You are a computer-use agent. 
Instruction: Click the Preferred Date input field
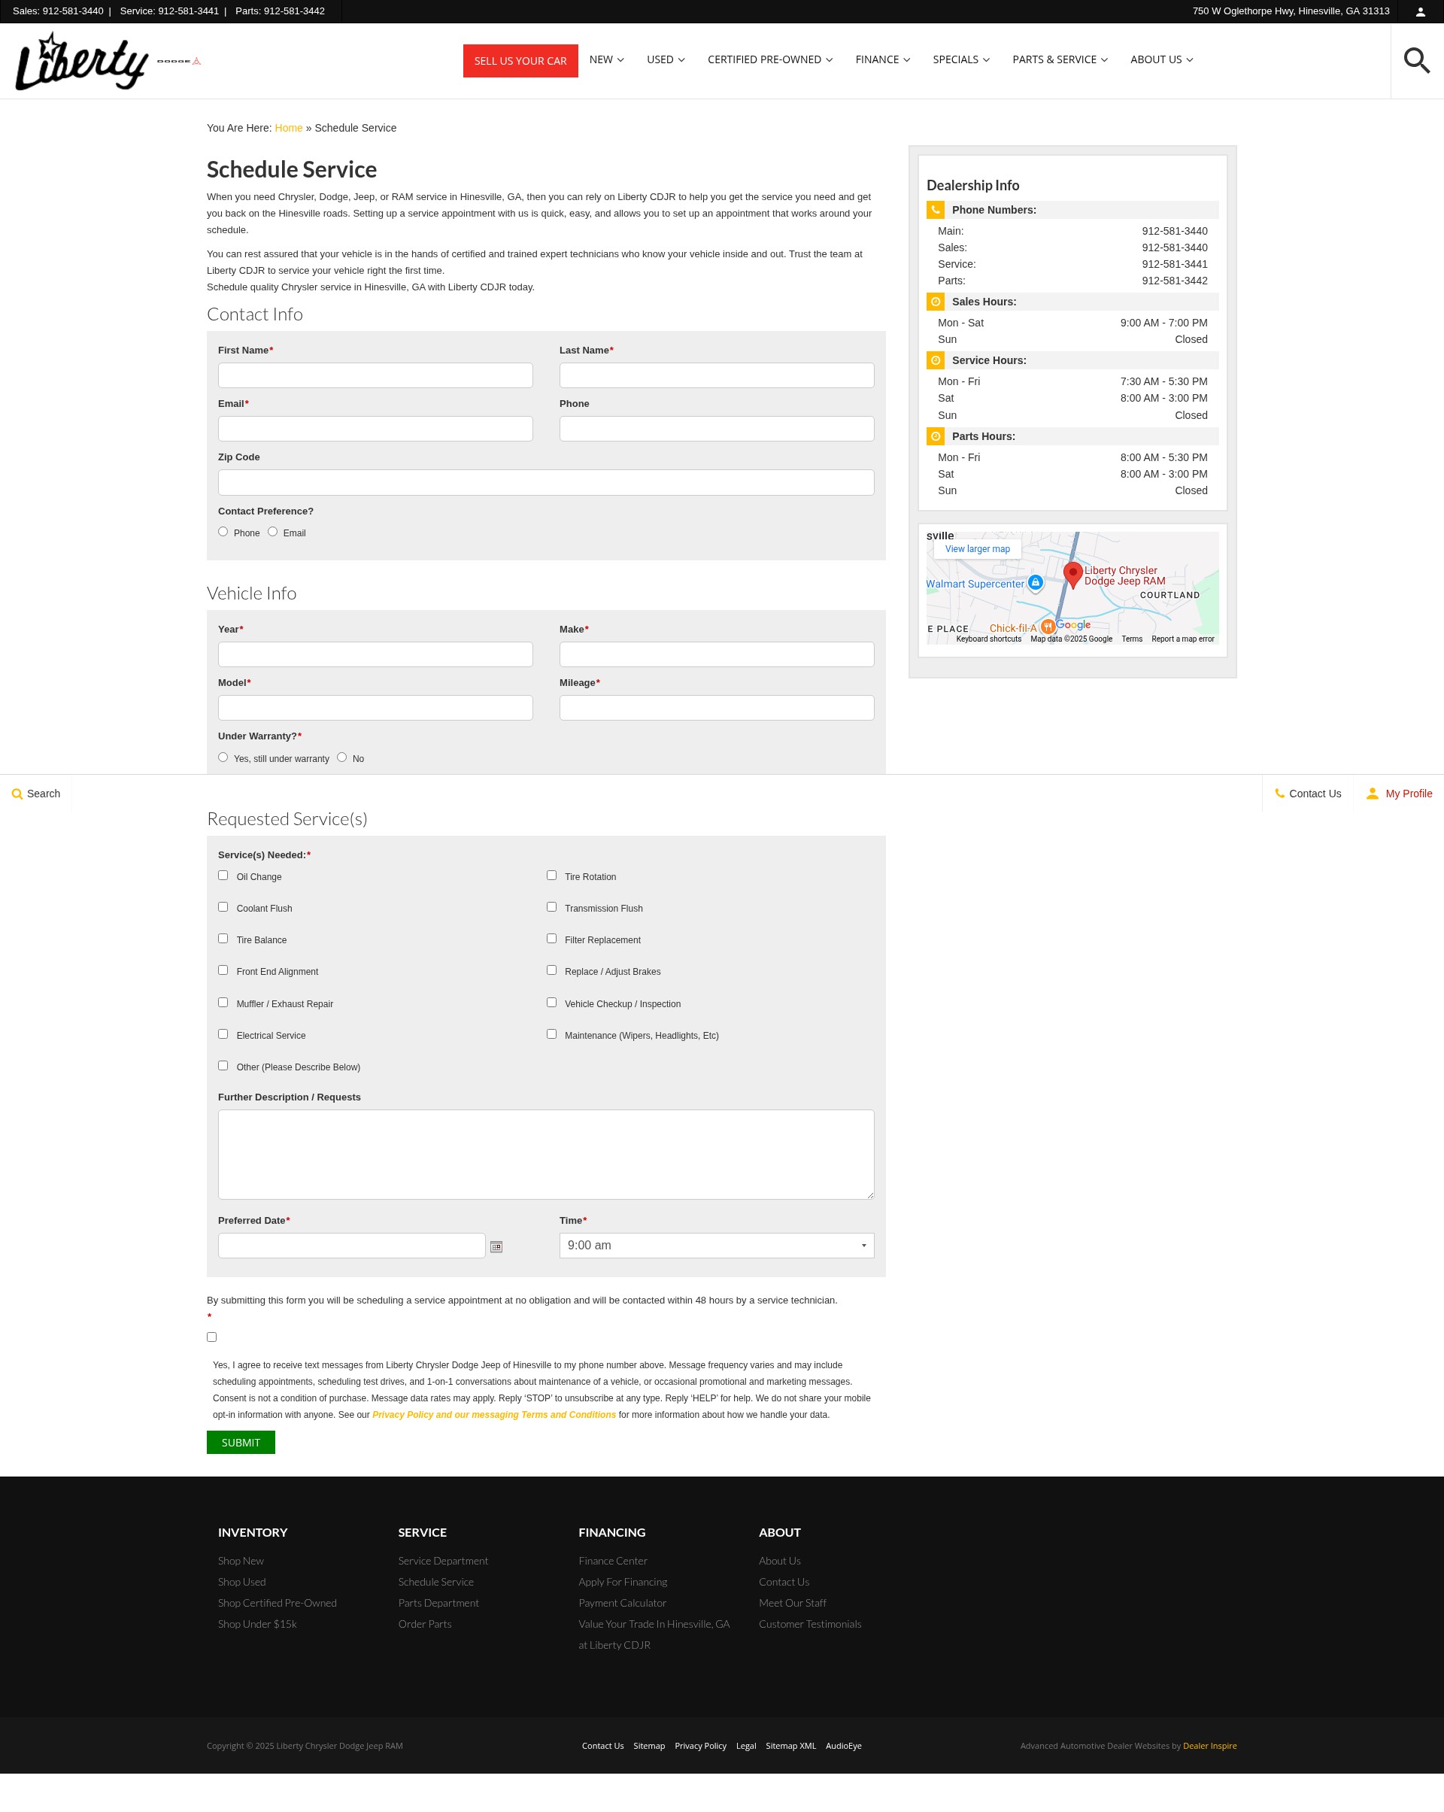(351, 1246)
